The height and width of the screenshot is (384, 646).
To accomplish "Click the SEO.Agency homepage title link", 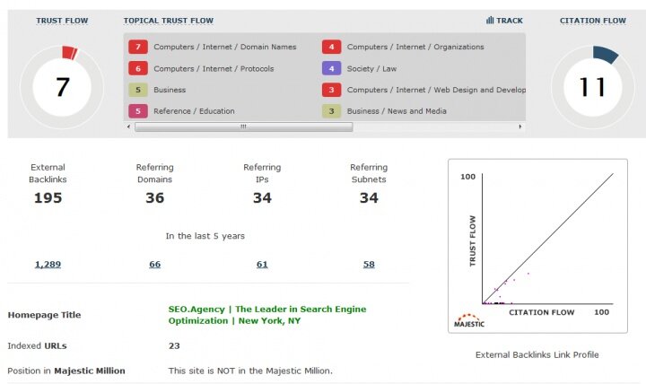I will tap(267, 315).
